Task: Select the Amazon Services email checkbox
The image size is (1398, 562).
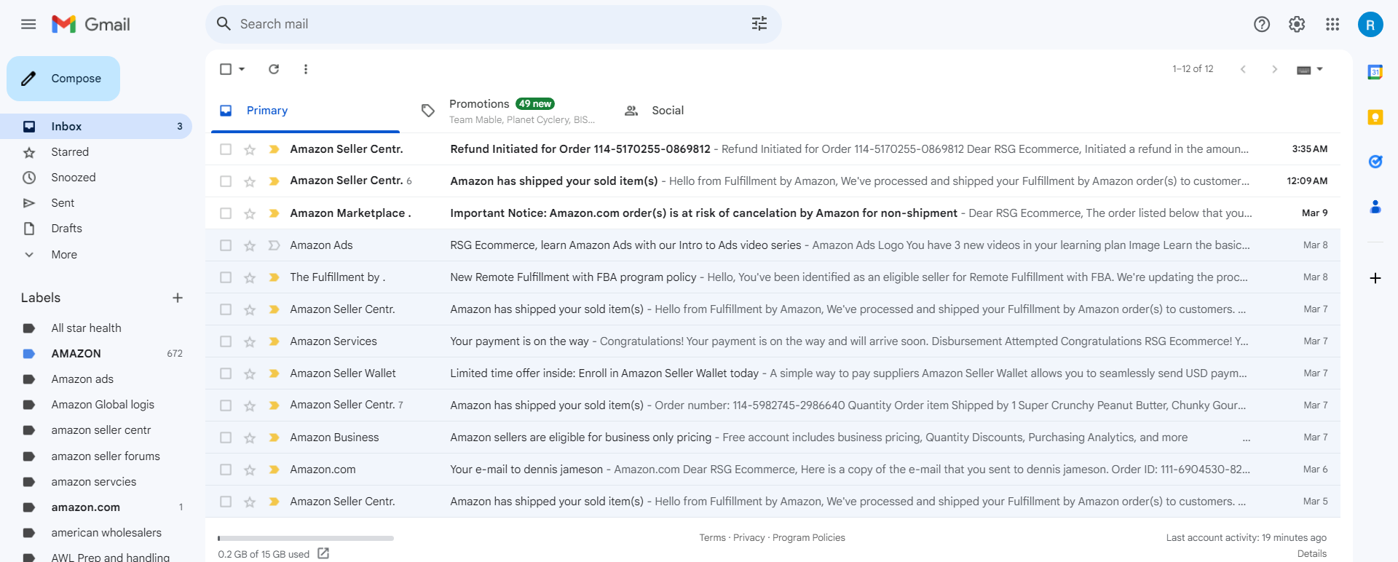Action: 226,341
